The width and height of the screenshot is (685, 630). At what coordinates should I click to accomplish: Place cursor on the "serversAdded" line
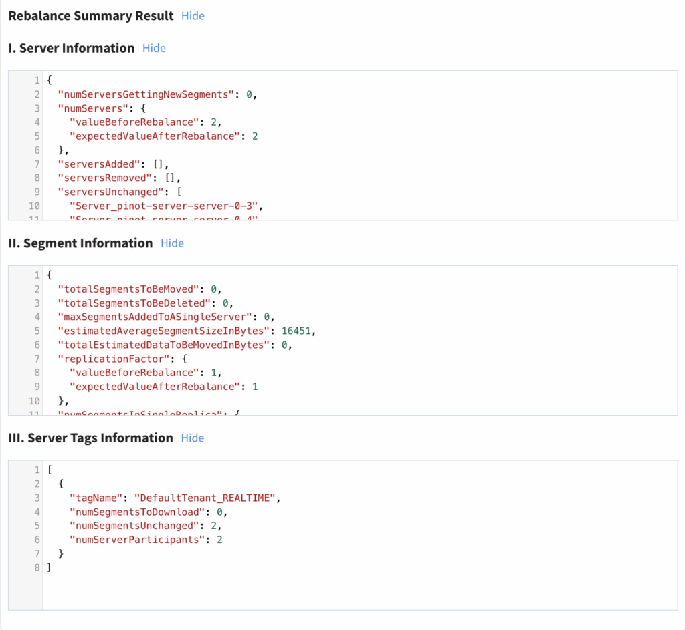[x=99, y=164]
